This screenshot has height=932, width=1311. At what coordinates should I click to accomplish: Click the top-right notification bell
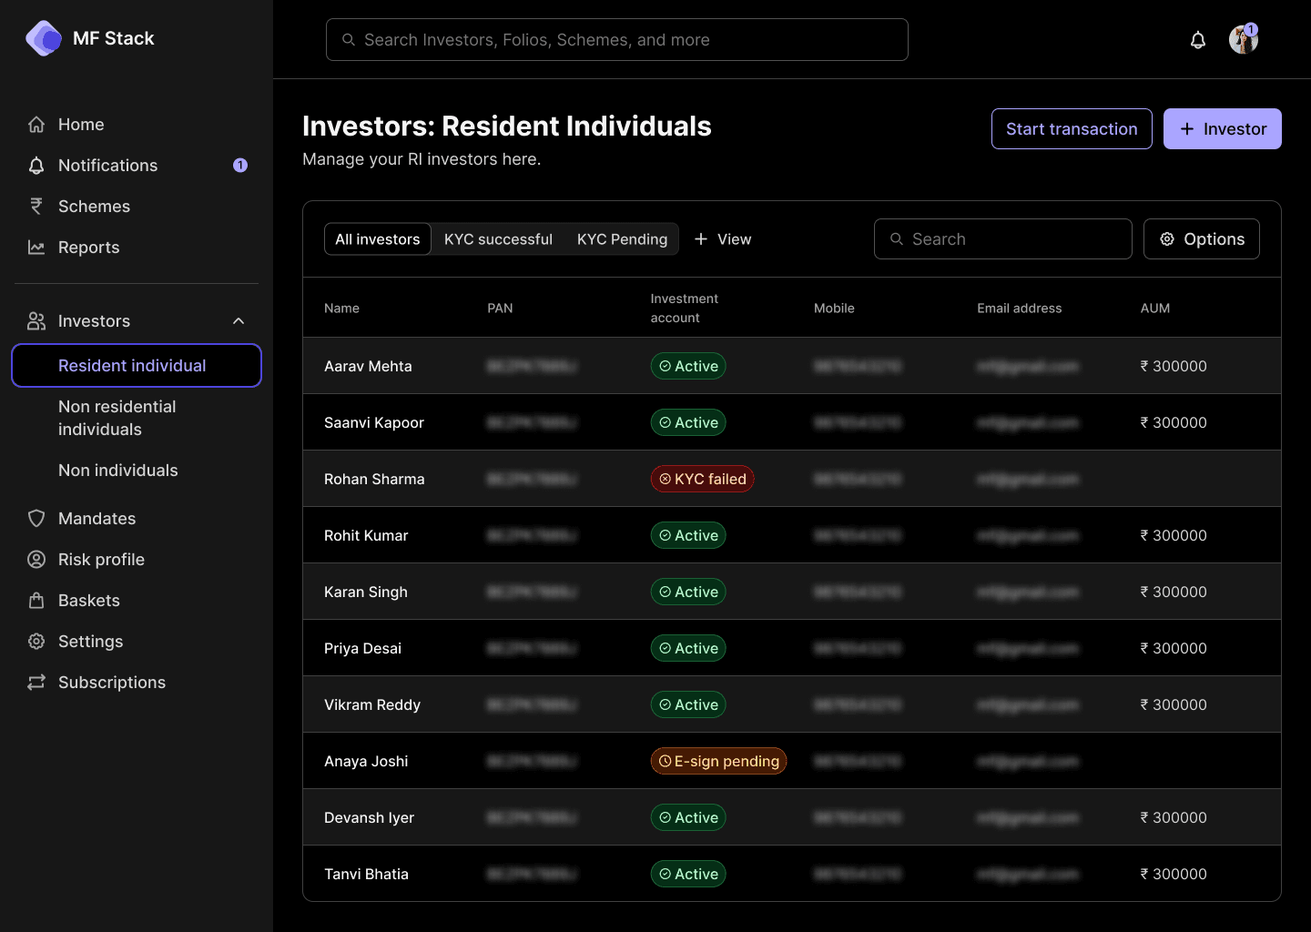(x=1198, y=39)
